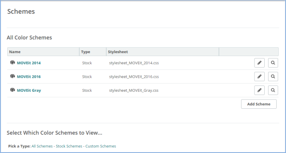
Task: Click the Schemes page heading
Action: [21, 11]
